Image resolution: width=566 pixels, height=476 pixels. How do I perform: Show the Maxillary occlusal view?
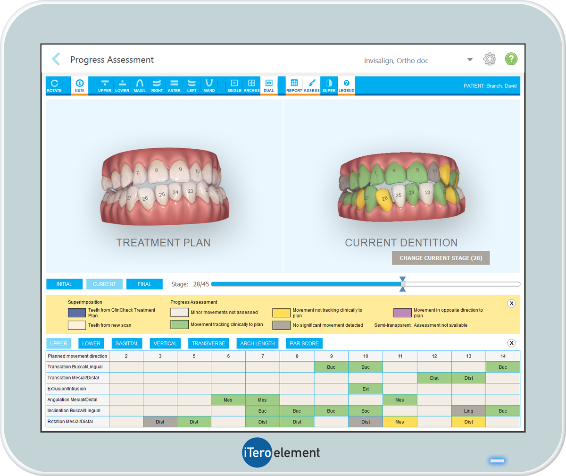(x=140, y=85)
